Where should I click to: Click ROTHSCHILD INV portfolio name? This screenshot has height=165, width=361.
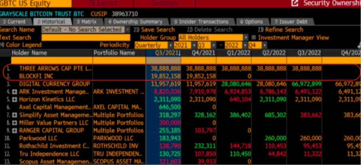pyautogui.click(x=116, y=146)
